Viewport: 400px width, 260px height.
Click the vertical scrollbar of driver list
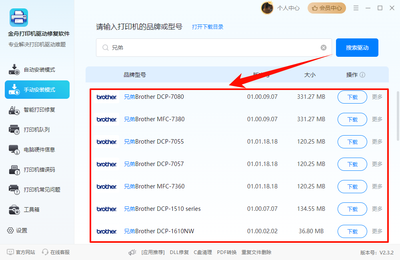398,116
